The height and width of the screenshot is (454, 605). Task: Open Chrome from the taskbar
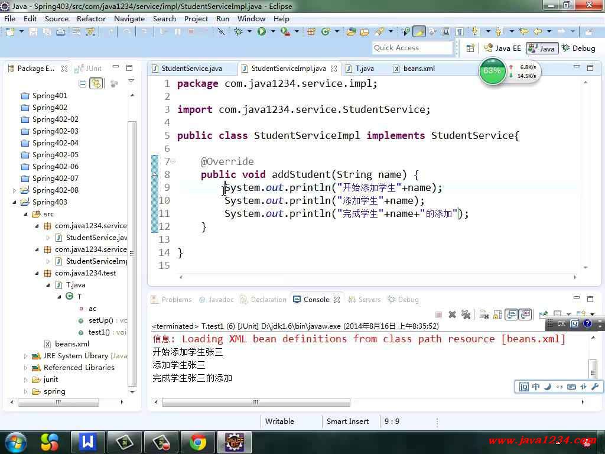(197, 442)
